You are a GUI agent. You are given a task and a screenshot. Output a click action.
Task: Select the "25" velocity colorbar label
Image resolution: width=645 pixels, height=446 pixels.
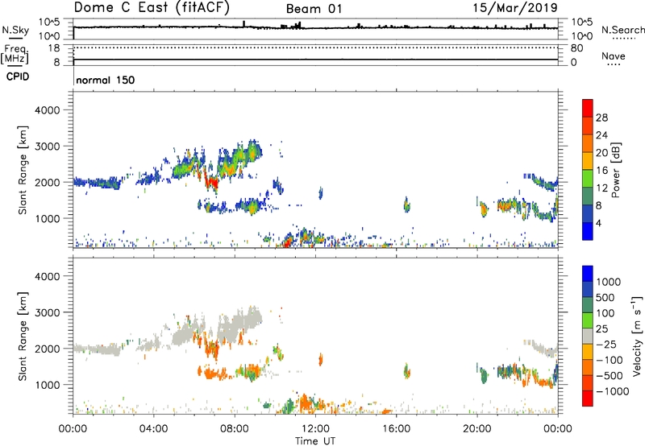(x=601, y=329)
